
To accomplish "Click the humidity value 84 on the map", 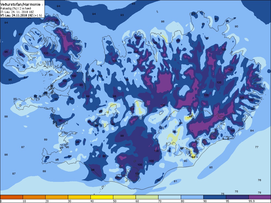I will (252, 130).
